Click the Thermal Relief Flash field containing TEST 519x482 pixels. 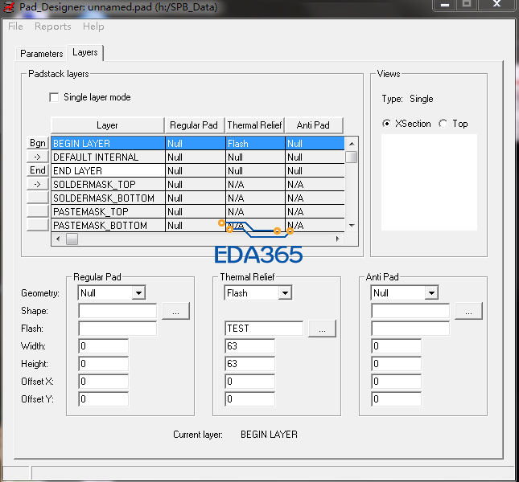tap(264, 329)
